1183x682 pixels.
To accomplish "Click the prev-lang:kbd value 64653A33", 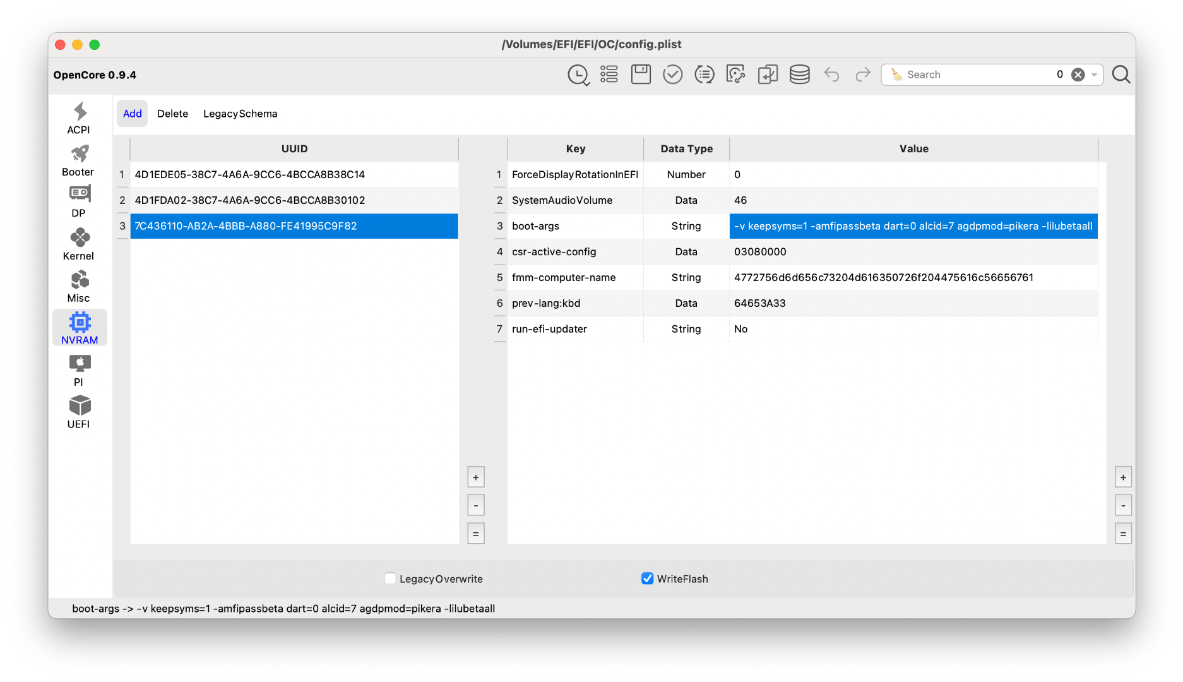I will (x=914, y=304).
